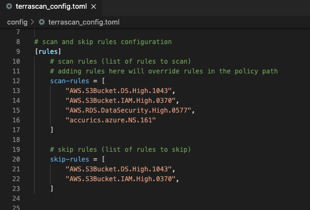Click opening bracket after scan-rules equals sign
The image size is (310, 210).
pos(103,81)
